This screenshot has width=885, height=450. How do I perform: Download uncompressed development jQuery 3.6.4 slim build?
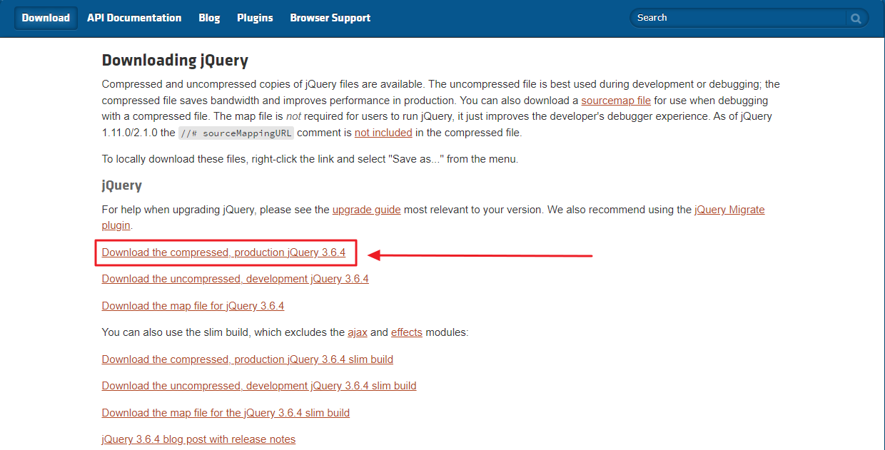[x=259, y=386]
